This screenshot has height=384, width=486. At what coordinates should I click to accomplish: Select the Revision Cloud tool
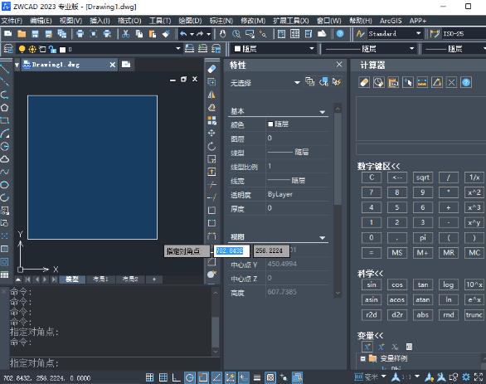tap(4, 159)
